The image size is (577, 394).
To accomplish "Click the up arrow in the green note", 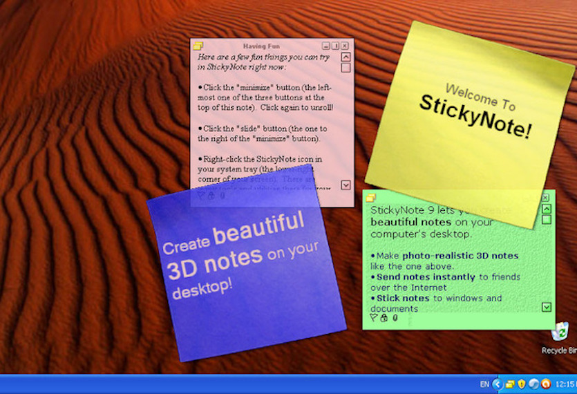I will (x=547, y=209).
